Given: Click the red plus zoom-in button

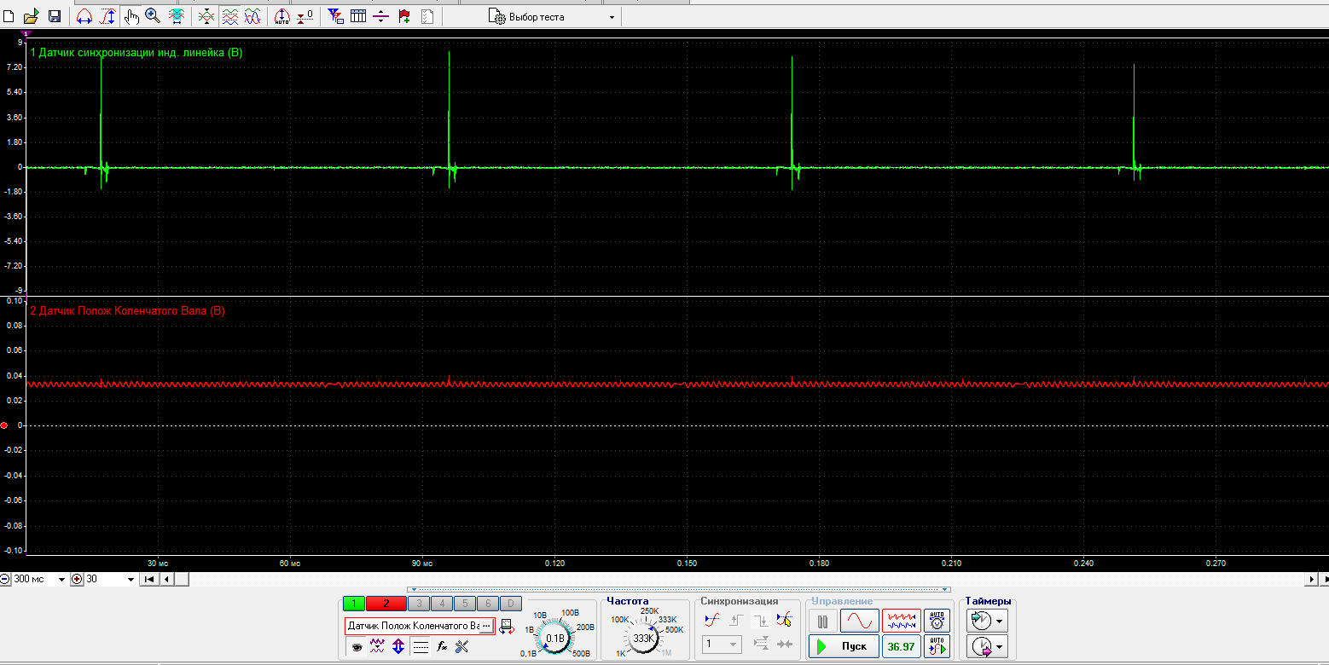Looking at the screenshot, I should click(x=77, y=579).
